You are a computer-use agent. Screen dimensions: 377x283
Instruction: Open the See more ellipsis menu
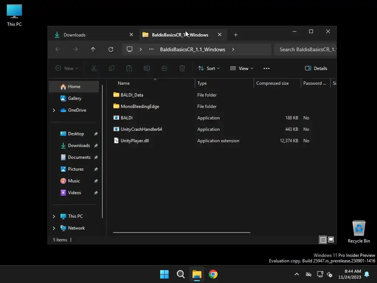tap(267, 68)
